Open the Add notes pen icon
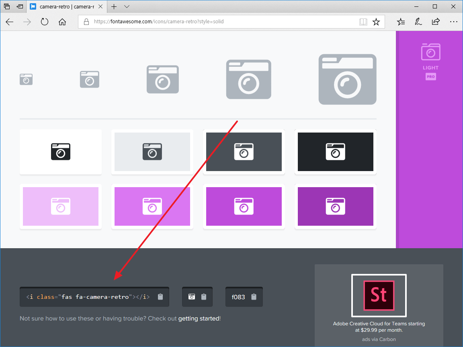Screen dimensions: 463x347 418,22
